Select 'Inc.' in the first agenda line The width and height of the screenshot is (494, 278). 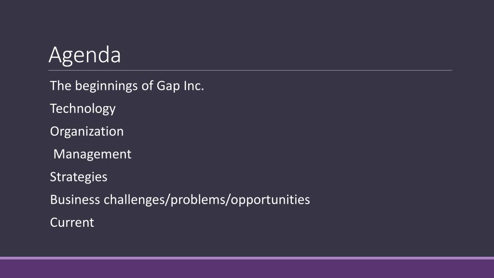coord(194,86)
